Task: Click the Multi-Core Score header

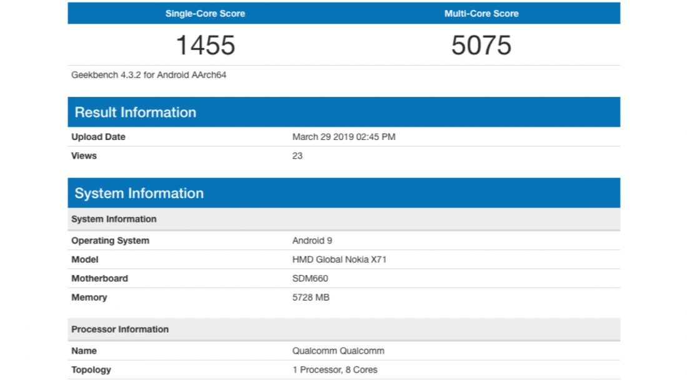Action: (481, 14)
